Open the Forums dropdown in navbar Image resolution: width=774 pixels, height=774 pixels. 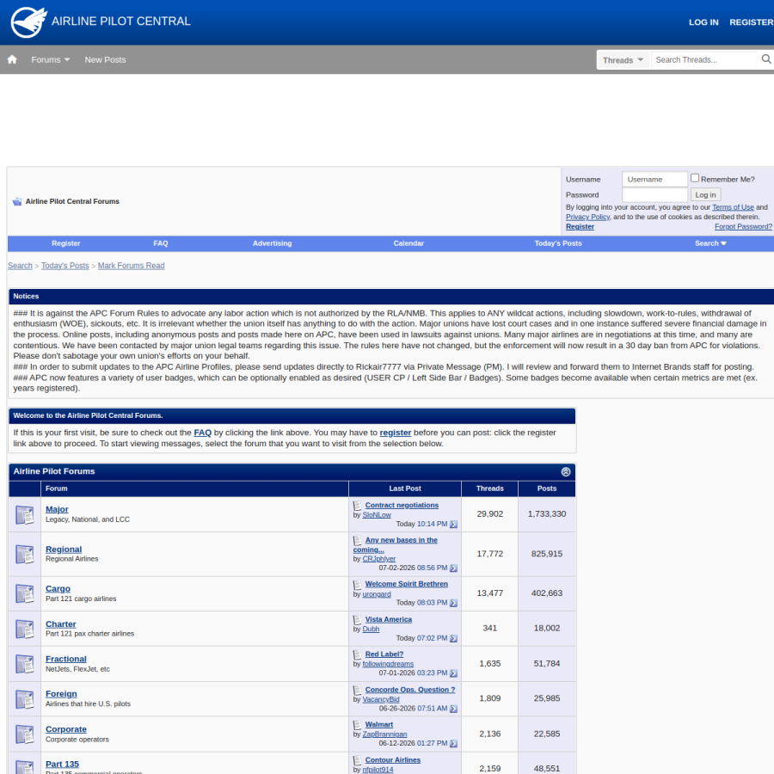click(x=51, y=59)
